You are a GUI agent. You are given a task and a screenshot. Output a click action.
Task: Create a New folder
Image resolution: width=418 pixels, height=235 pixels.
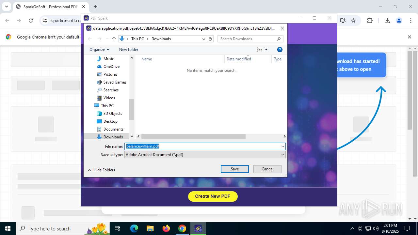129,50
